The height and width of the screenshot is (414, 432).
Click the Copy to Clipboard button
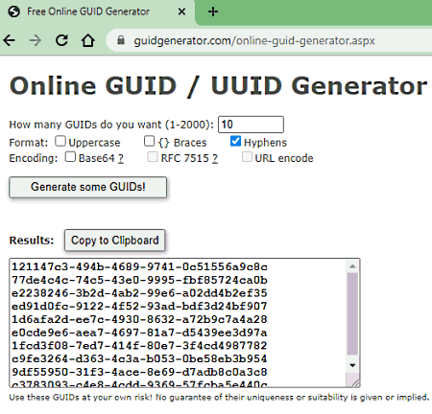[x=114, y=240]
